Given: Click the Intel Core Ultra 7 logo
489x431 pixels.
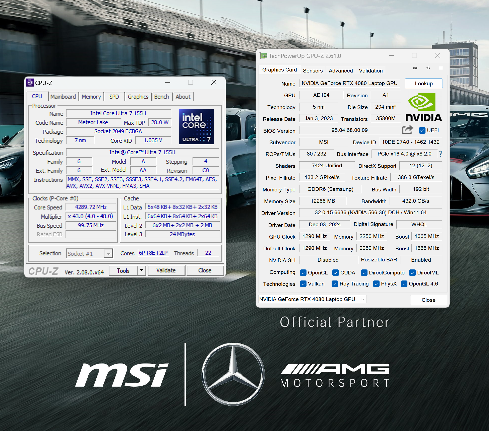Looking at the screenshot, I should click(196, 127).
